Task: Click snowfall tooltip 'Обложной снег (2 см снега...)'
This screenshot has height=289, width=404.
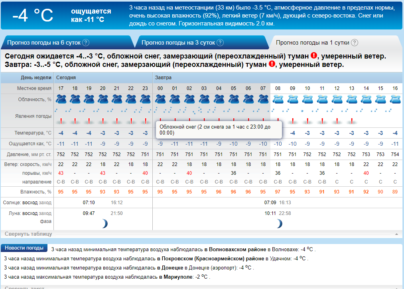Action: point(219,130)
